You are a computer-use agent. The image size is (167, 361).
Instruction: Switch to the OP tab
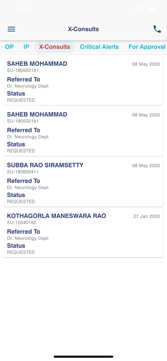(x=9, y=47)
